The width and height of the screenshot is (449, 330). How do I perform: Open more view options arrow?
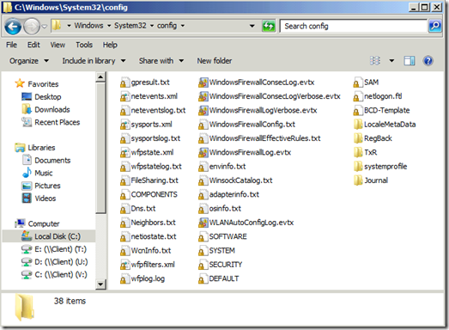click(x=391, y=61)
